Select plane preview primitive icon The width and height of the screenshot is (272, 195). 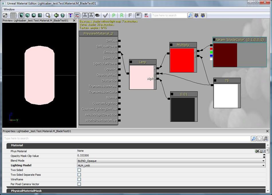pyautogui.click(x=40, y=15)
